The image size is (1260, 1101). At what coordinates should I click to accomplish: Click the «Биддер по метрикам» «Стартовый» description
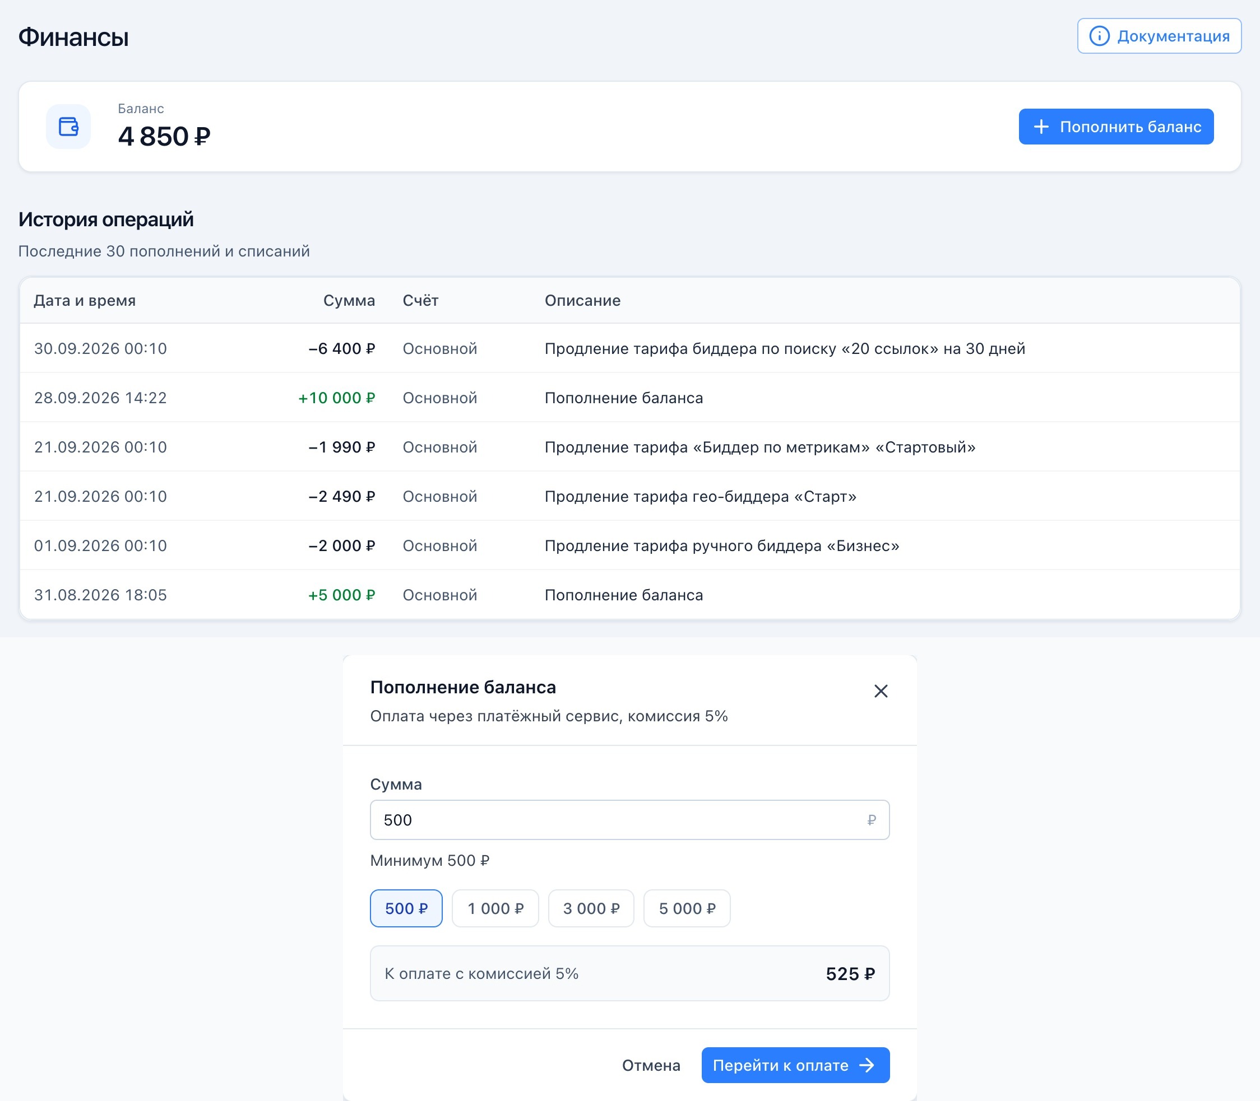(x=760, y=447)
